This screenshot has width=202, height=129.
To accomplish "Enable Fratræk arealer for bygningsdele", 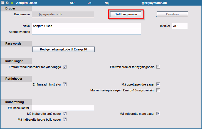I will click(158, 67).
